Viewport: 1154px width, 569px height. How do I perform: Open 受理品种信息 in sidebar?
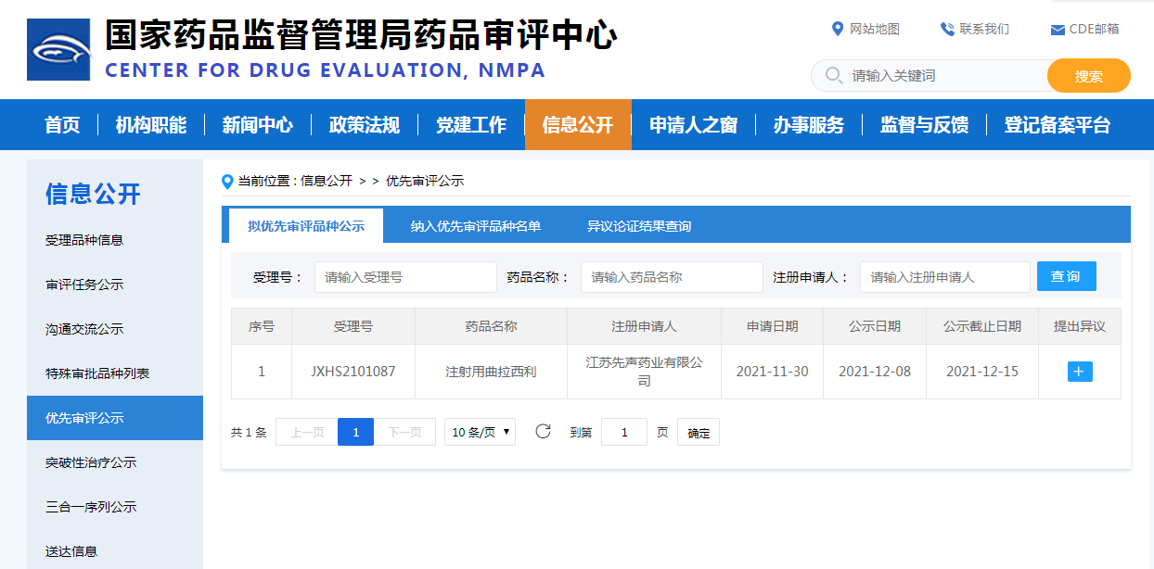(84, 240)
